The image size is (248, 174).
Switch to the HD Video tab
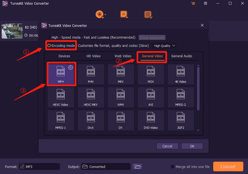[93, 56]
